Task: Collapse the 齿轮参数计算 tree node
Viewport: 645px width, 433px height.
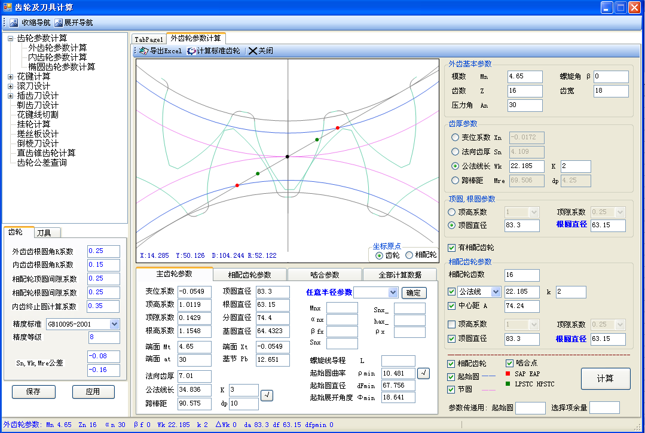Action: [x=11, y=38]
